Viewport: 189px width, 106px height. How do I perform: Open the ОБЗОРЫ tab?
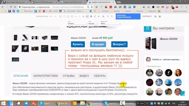(x=100, y=76)
